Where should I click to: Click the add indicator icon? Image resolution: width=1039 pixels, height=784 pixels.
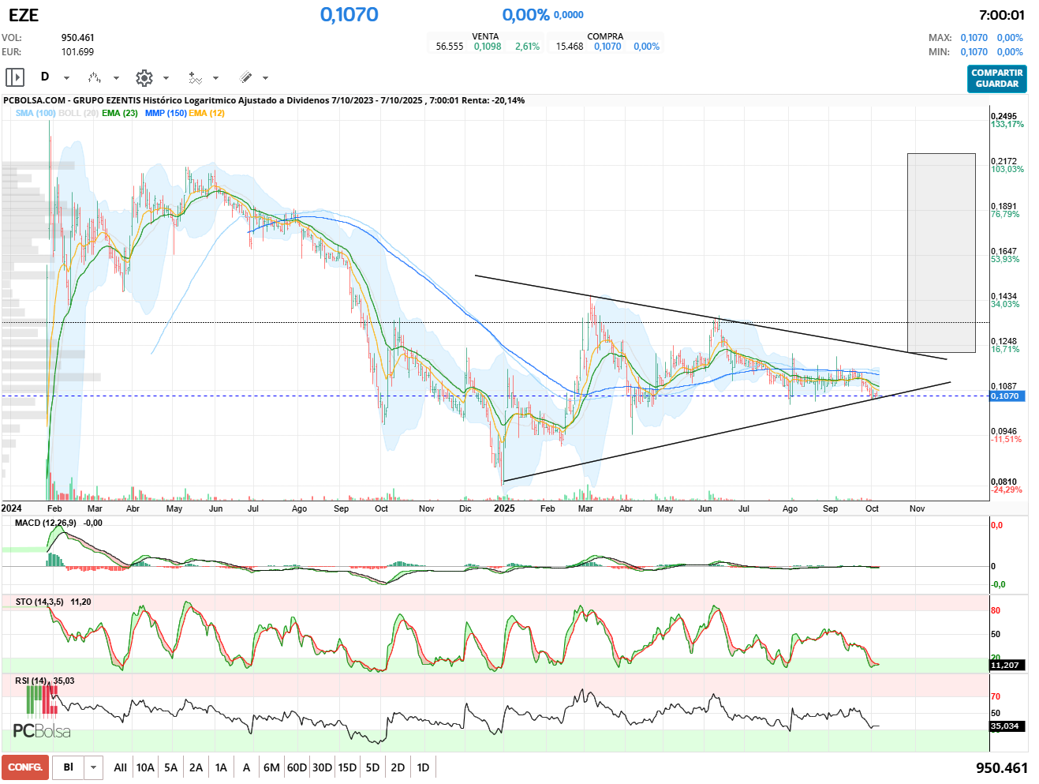[195, 77]
